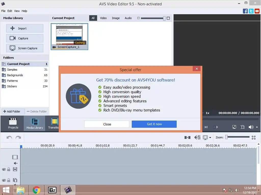
Task: Select the Stickers folder
Action: [x=25, y=86]
